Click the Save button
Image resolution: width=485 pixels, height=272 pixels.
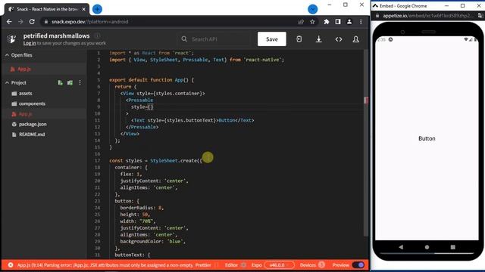click(272, 39)
